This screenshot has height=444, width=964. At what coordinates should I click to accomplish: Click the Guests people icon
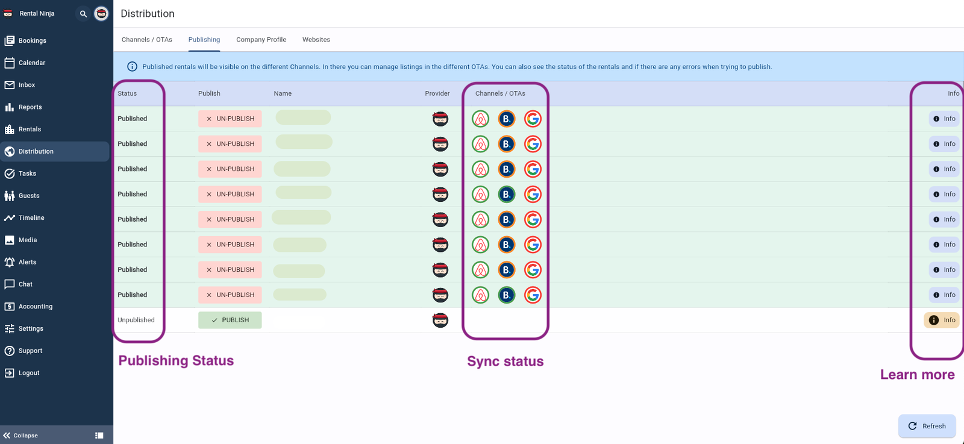tap(10, 196)
